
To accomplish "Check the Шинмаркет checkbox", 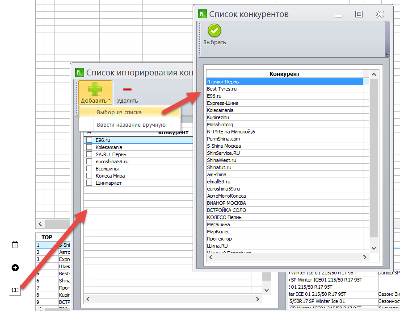I will click(89, 182).
